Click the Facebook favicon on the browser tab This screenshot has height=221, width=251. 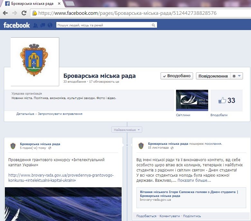tap(7, 4)
